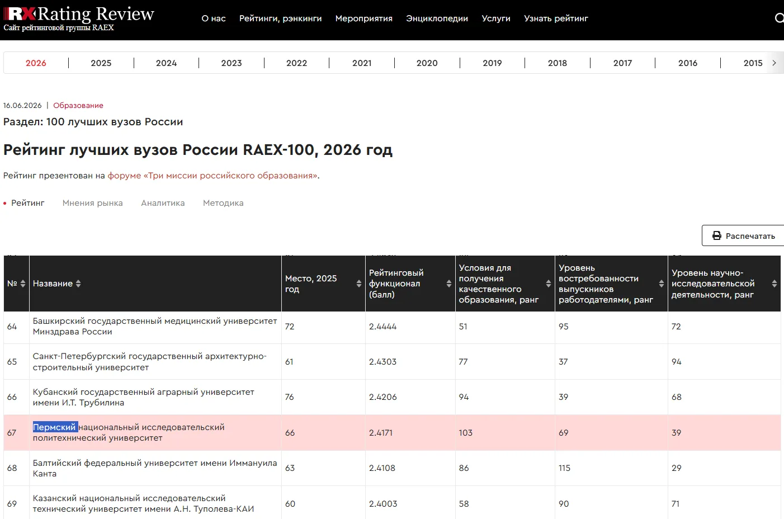
Task: Switch to the 2021 year tab
Action: click(x=362, y=63)
